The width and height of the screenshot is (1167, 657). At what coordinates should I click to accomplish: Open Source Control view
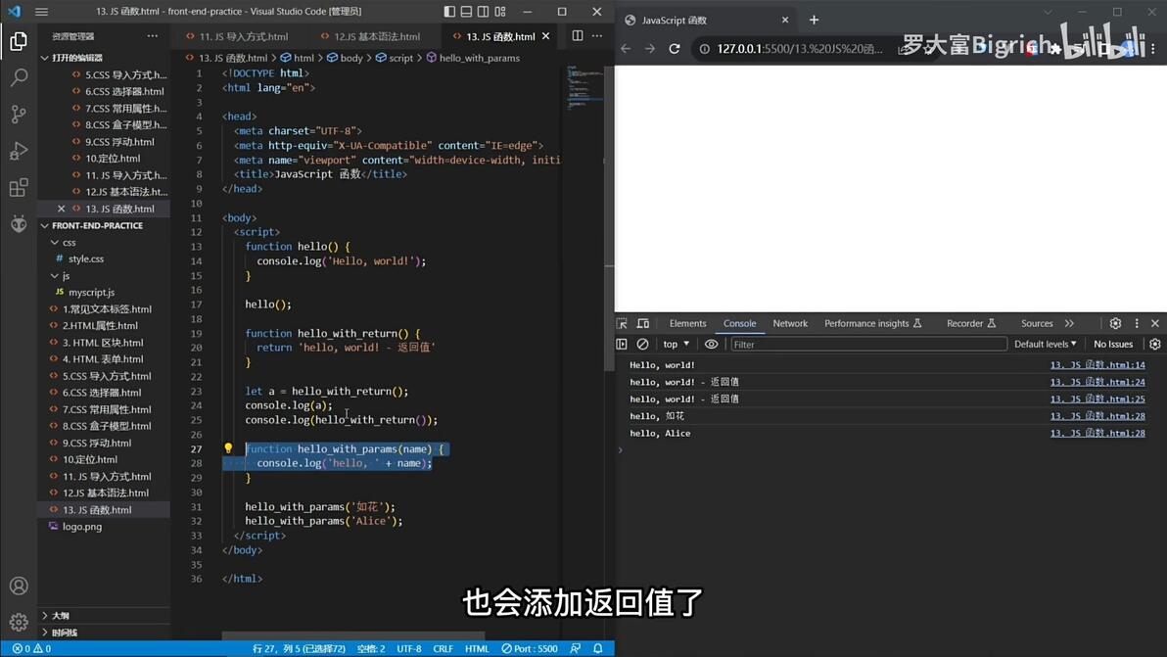(x=19, y=114)
